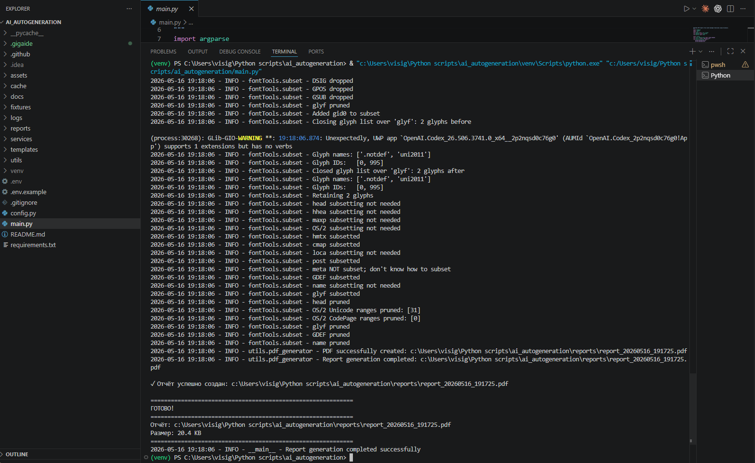Close the terminal panel
This screenshot has width=755, height=463.
[x=743, y=51]
